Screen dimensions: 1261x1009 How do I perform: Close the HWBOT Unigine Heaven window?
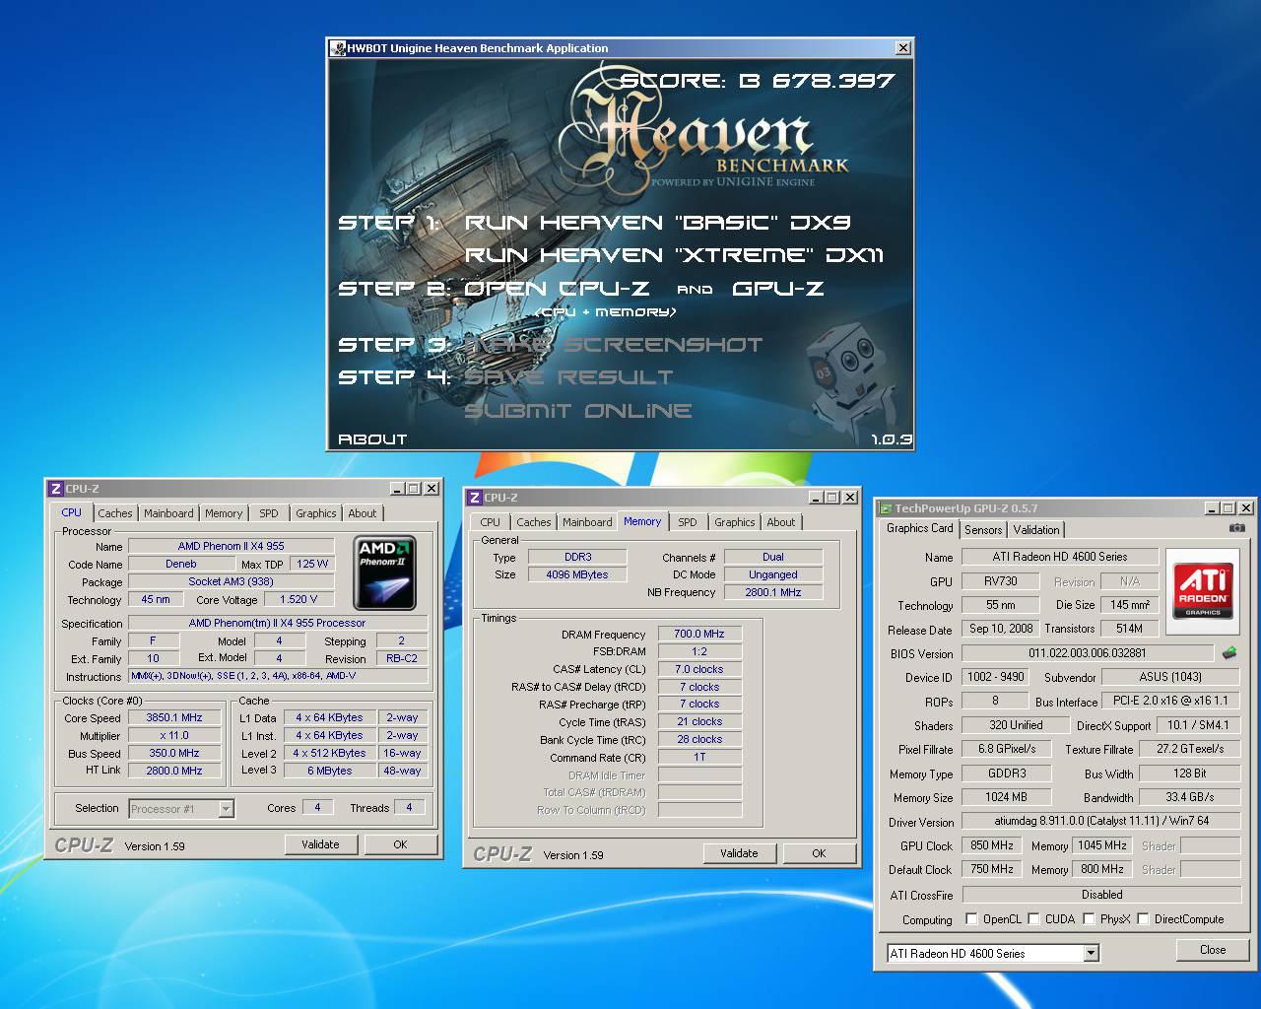coord(902,47)
